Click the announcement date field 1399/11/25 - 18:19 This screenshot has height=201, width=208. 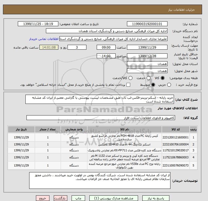(38, 24)
